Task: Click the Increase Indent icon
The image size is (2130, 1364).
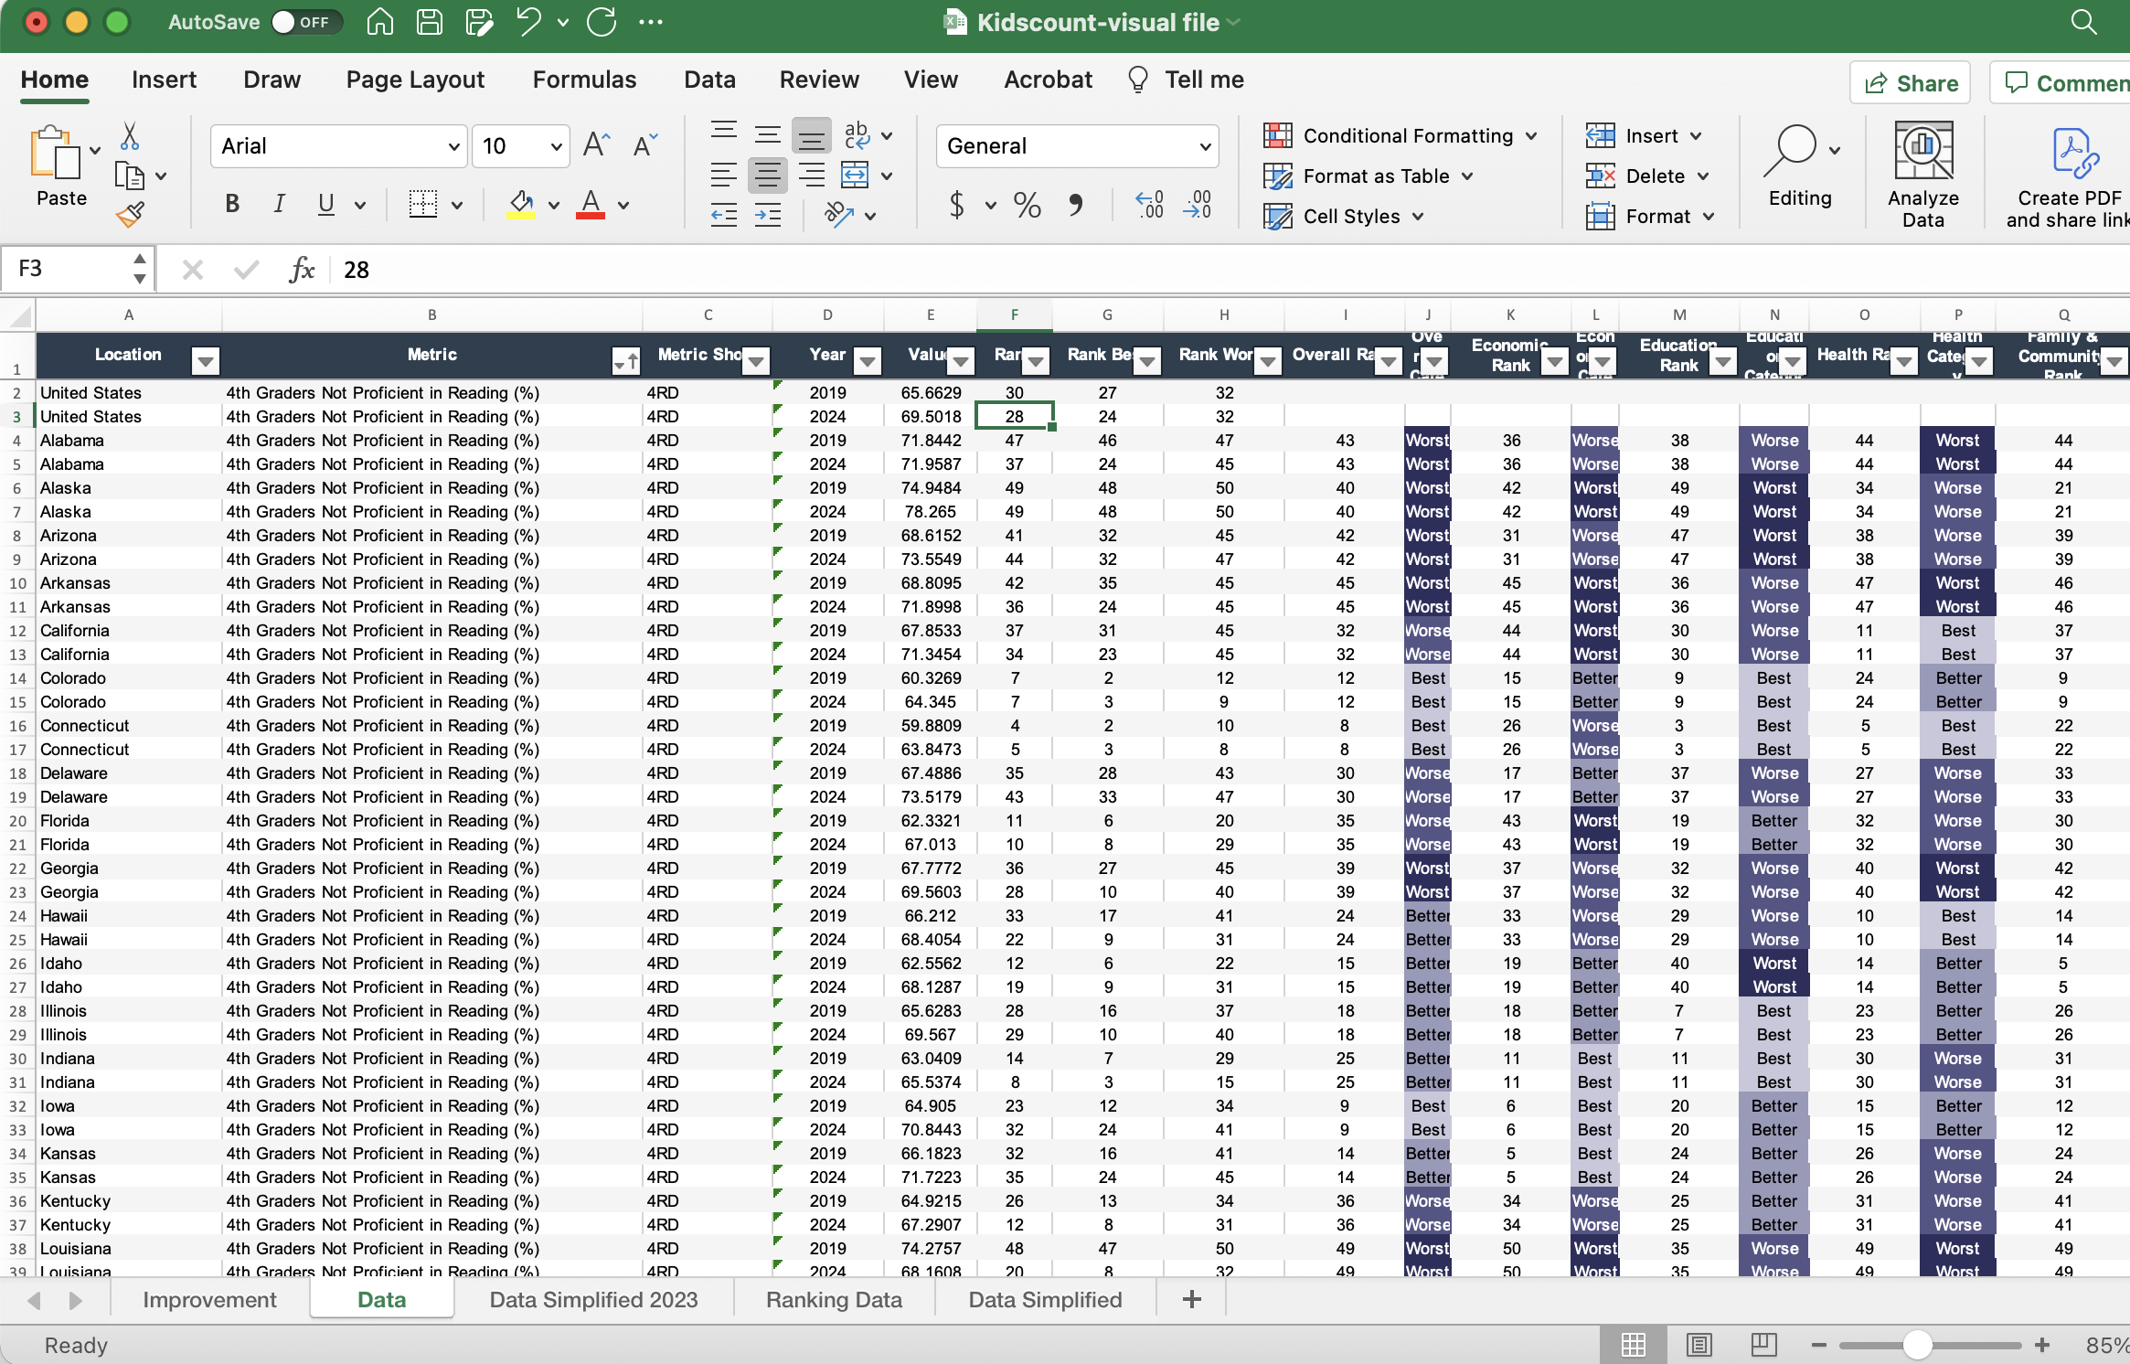Action: click(x=768, y=216)
